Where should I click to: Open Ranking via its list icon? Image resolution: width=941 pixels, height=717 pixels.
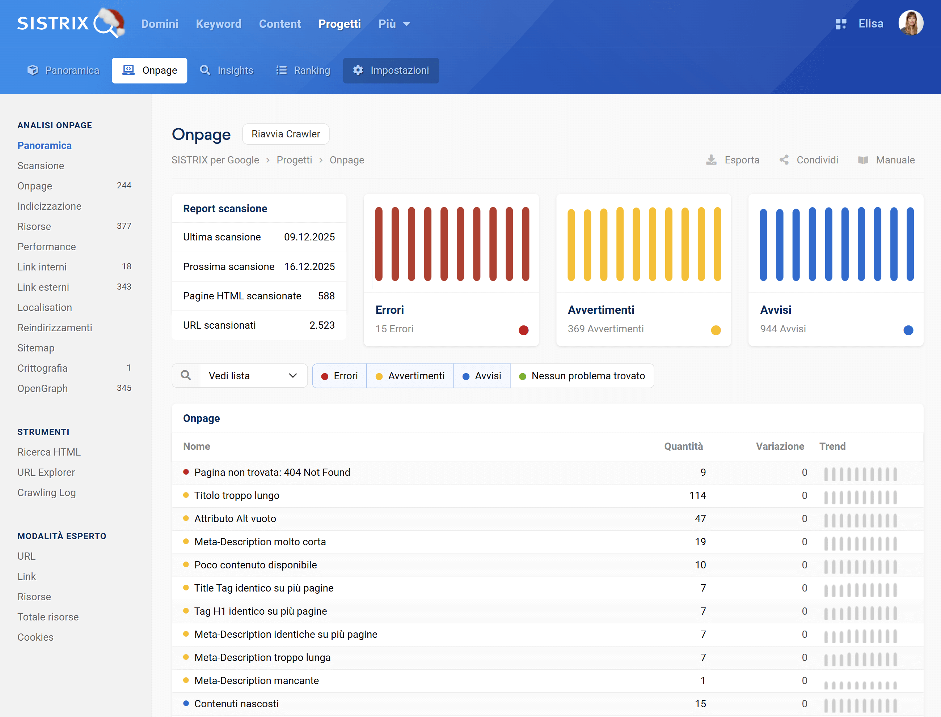coord(282,70)
